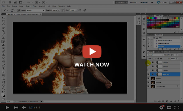183x111 pixels.
Task: Expand the Finalize action
Action: [x=157, y=46]
